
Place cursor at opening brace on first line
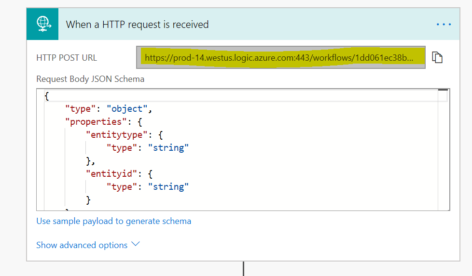click(x=47, y=96)
